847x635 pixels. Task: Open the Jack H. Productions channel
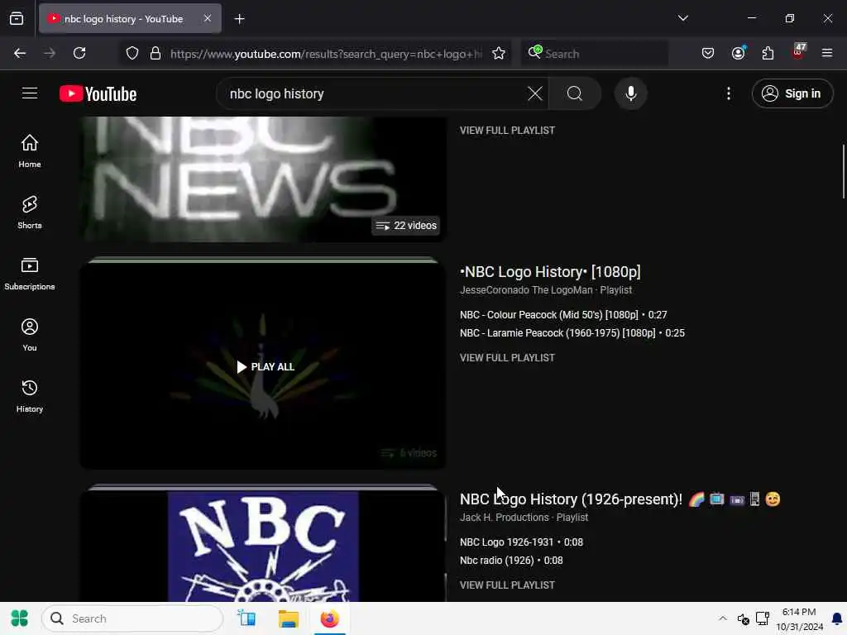click(x=504, y=518)
